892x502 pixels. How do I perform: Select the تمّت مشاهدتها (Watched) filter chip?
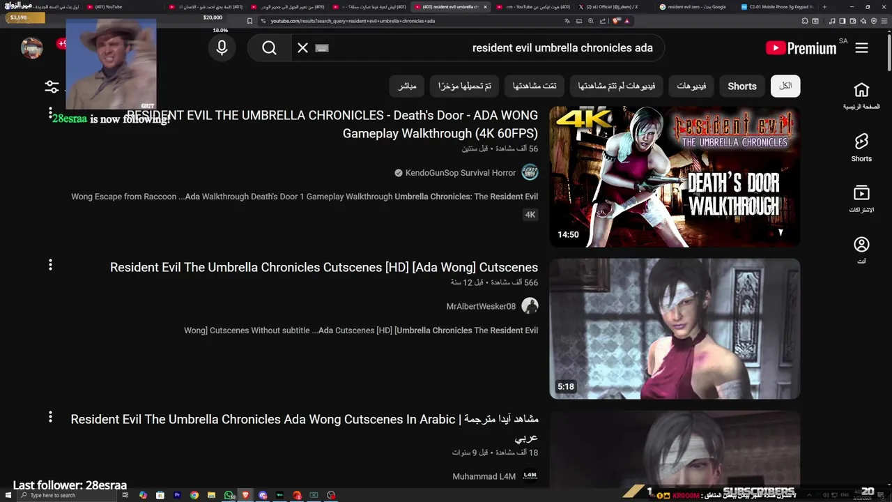(535, 86)
